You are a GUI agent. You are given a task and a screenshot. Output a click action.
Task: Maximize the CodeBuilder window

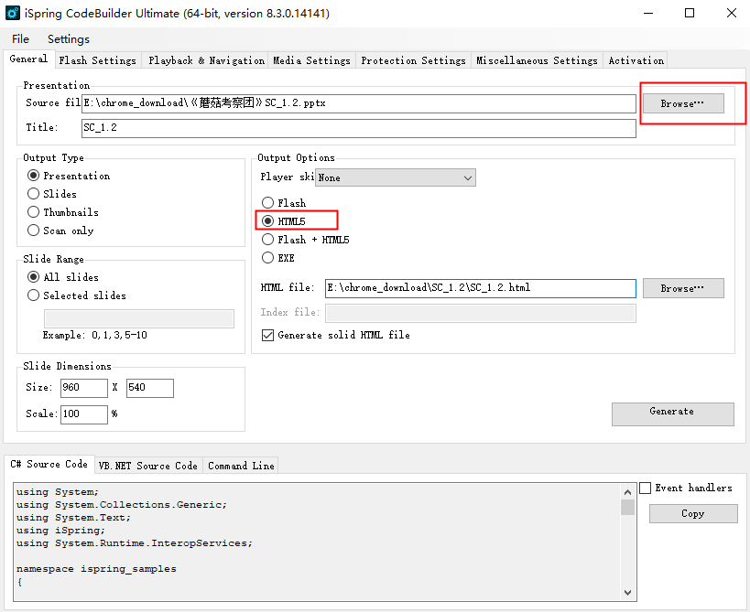click(x=690, y=13)
